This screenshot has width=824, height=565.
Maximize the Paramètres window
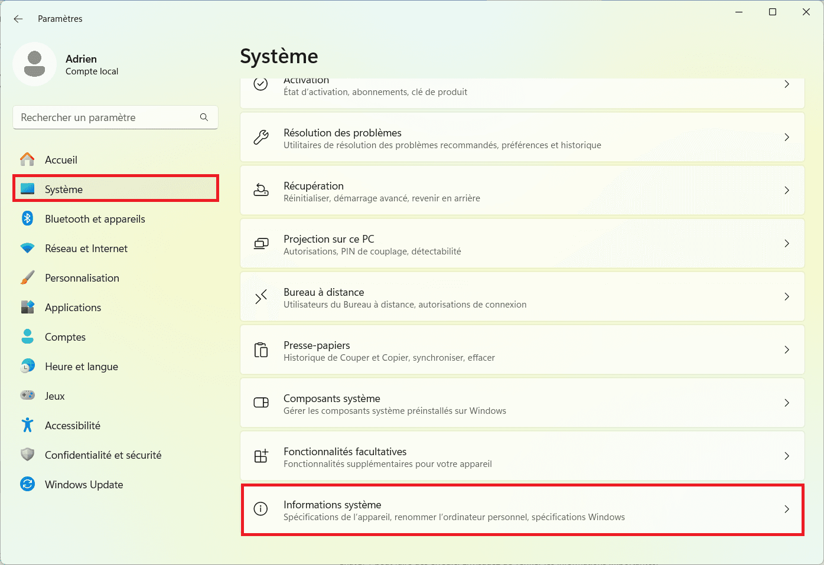pyautogui.click(x=772, y=12)
